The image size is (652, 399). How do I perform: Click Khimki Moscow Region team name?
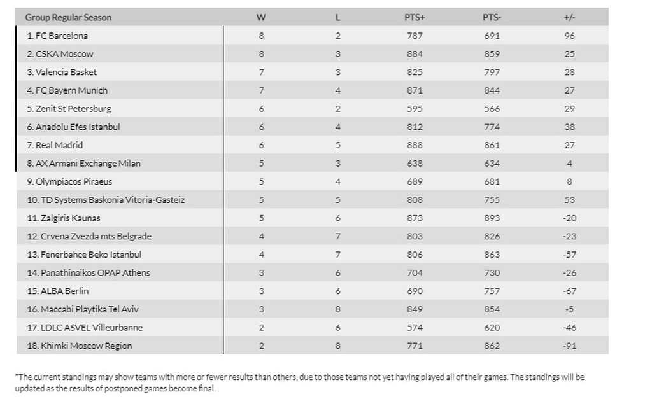pyautogui.click(x=83, y=346)
